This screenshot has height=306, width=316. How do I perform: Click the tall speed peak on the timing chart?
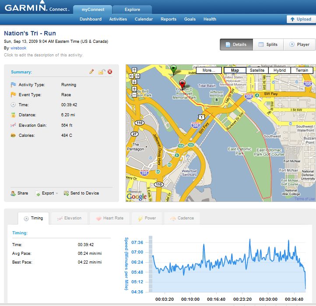click(250, 240)
